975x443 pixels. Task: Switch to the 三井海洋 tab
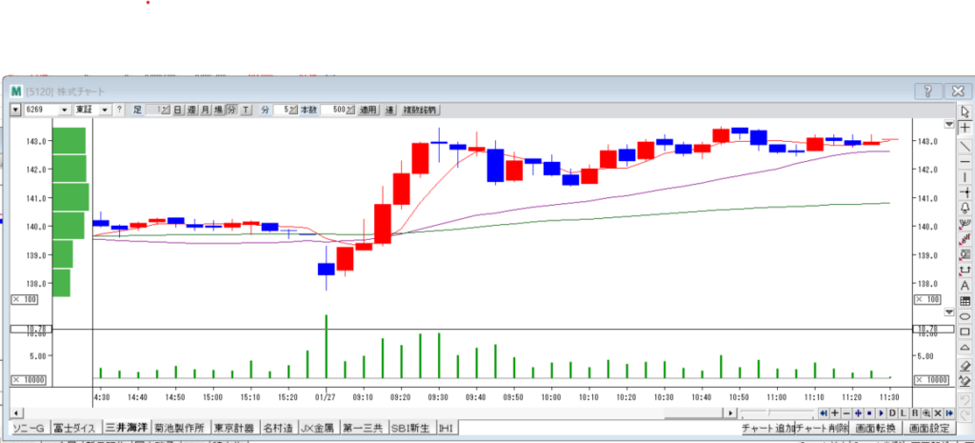[127, 428]
